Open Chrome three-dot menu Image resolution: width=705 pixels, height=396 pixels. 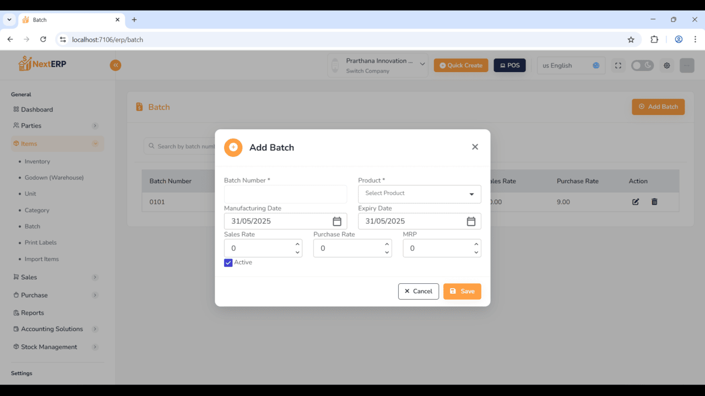tap(695, 40)
